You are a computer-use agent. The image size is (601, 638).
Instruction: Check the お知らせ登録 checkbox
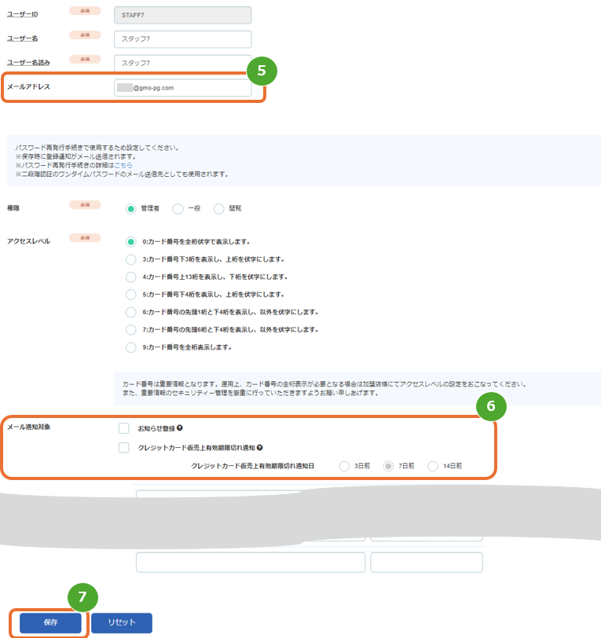pyautogui.click(x=123, y=428)
